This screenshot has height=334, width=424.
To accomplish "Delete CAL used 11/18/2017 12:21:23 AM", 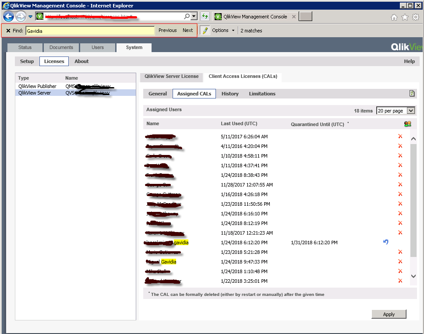I will pos(400,233).
